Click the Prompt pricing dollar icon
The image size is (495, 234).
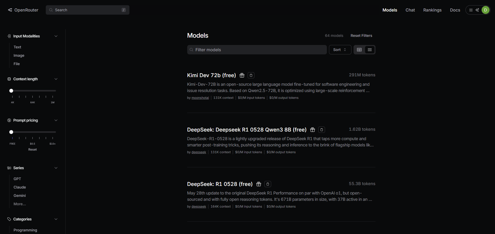click(x=9, y=120)
